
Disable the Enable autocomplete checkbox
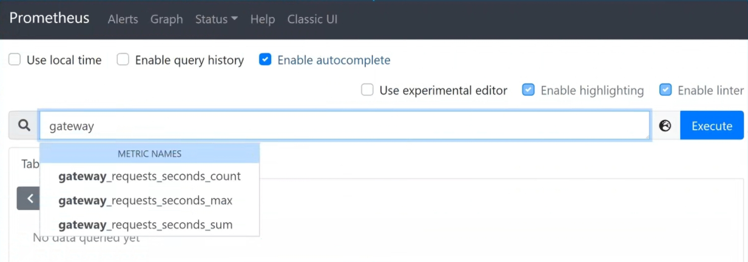264,60
